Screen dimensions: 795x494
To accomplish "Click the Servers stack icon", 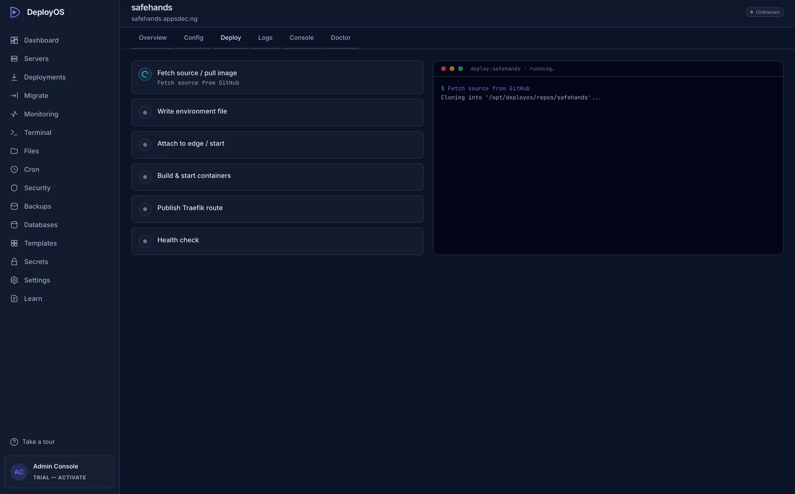I will (x=14, y=59).
